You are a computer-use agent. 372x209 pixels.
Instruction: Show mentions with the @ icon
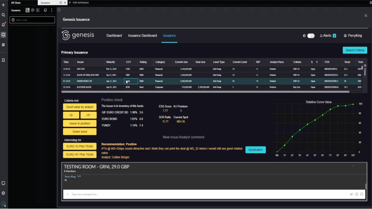click(x=33, y=10)
